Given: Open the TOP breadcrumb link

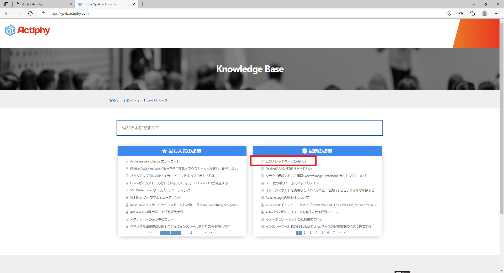Looking at the screenshot, I should point(113,101).
